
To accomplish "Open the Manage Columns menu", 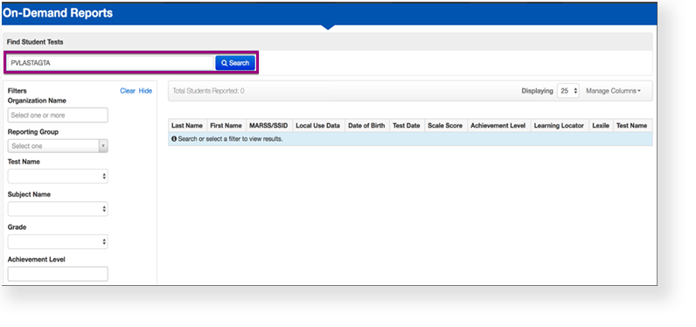I will (x=614, y=91).
